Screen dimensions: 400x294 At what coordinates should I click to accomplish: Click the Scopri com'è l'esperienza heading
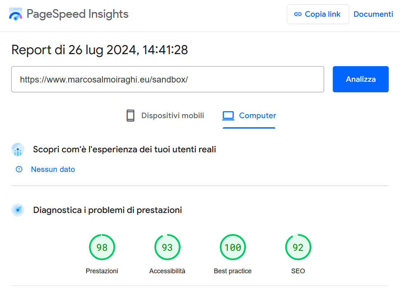point(125,149)
